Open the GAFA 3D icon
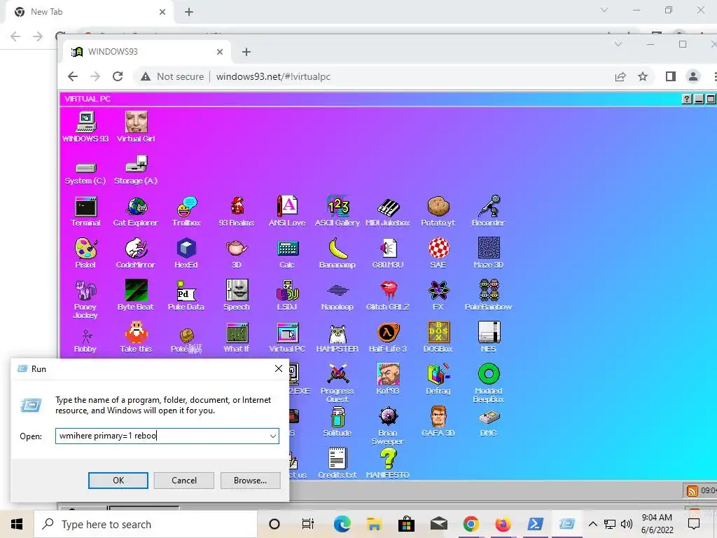The image size is (717, 538). [x=438, y=421]
